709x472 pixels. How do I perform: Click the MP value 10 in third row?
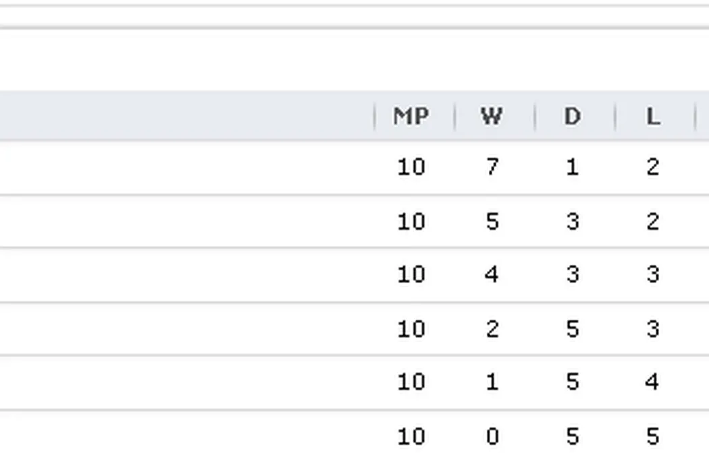pos(411,274)
